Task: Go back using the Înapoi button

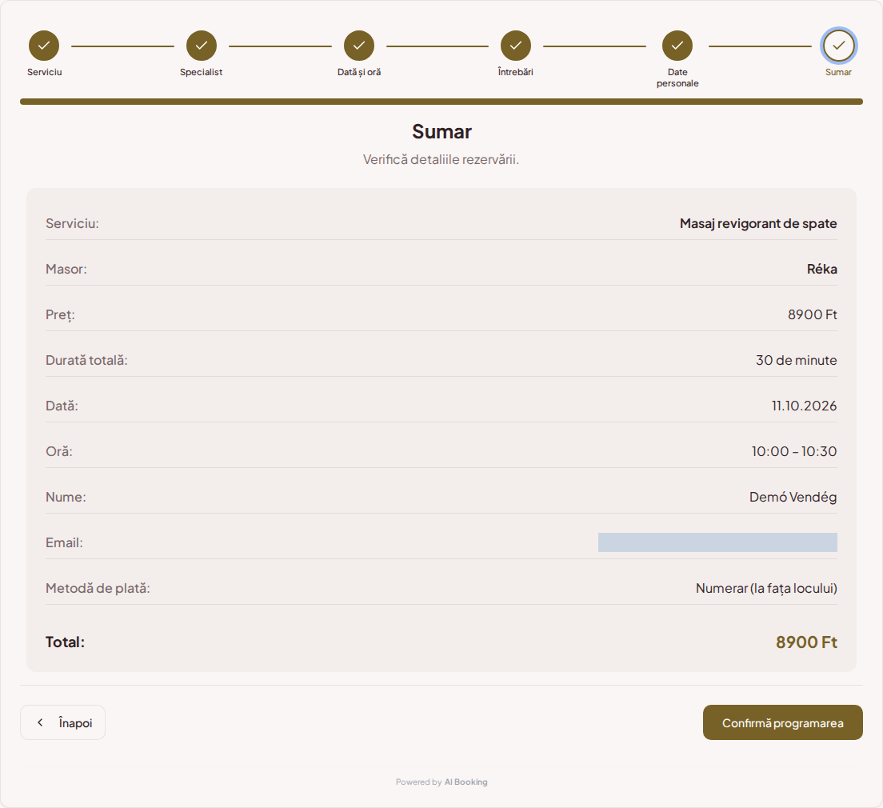Action: coord(62,722)
